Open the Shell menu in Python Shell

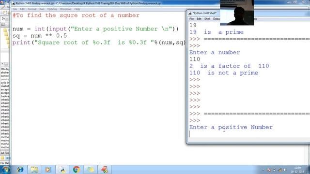click(x=207, y=19)
